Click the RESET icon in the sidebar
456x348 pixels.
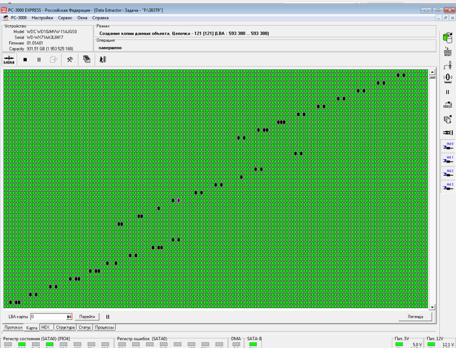(x=448, y=52)
